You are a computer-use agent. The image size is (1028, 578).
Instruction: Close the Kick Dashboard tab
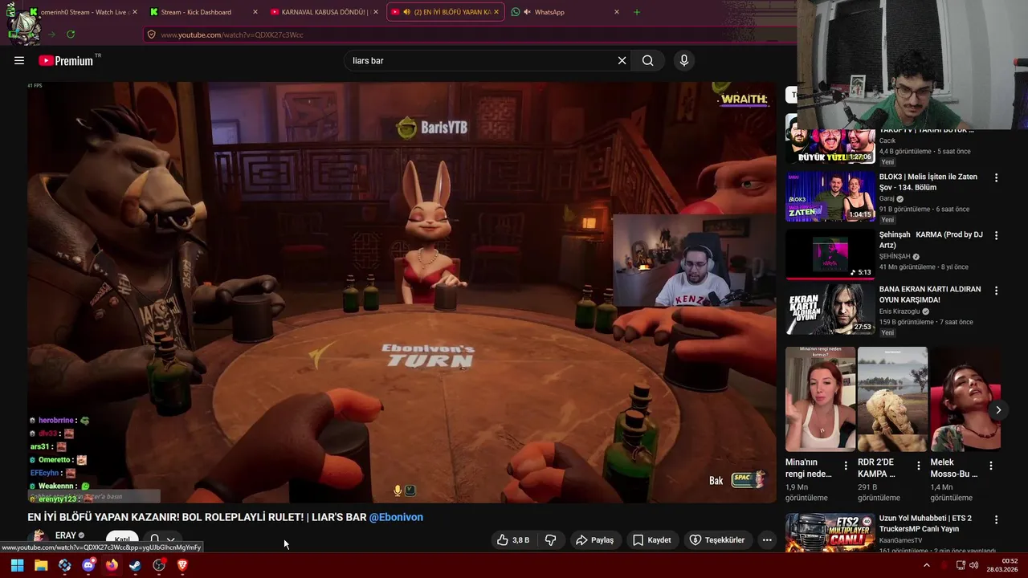255,12
